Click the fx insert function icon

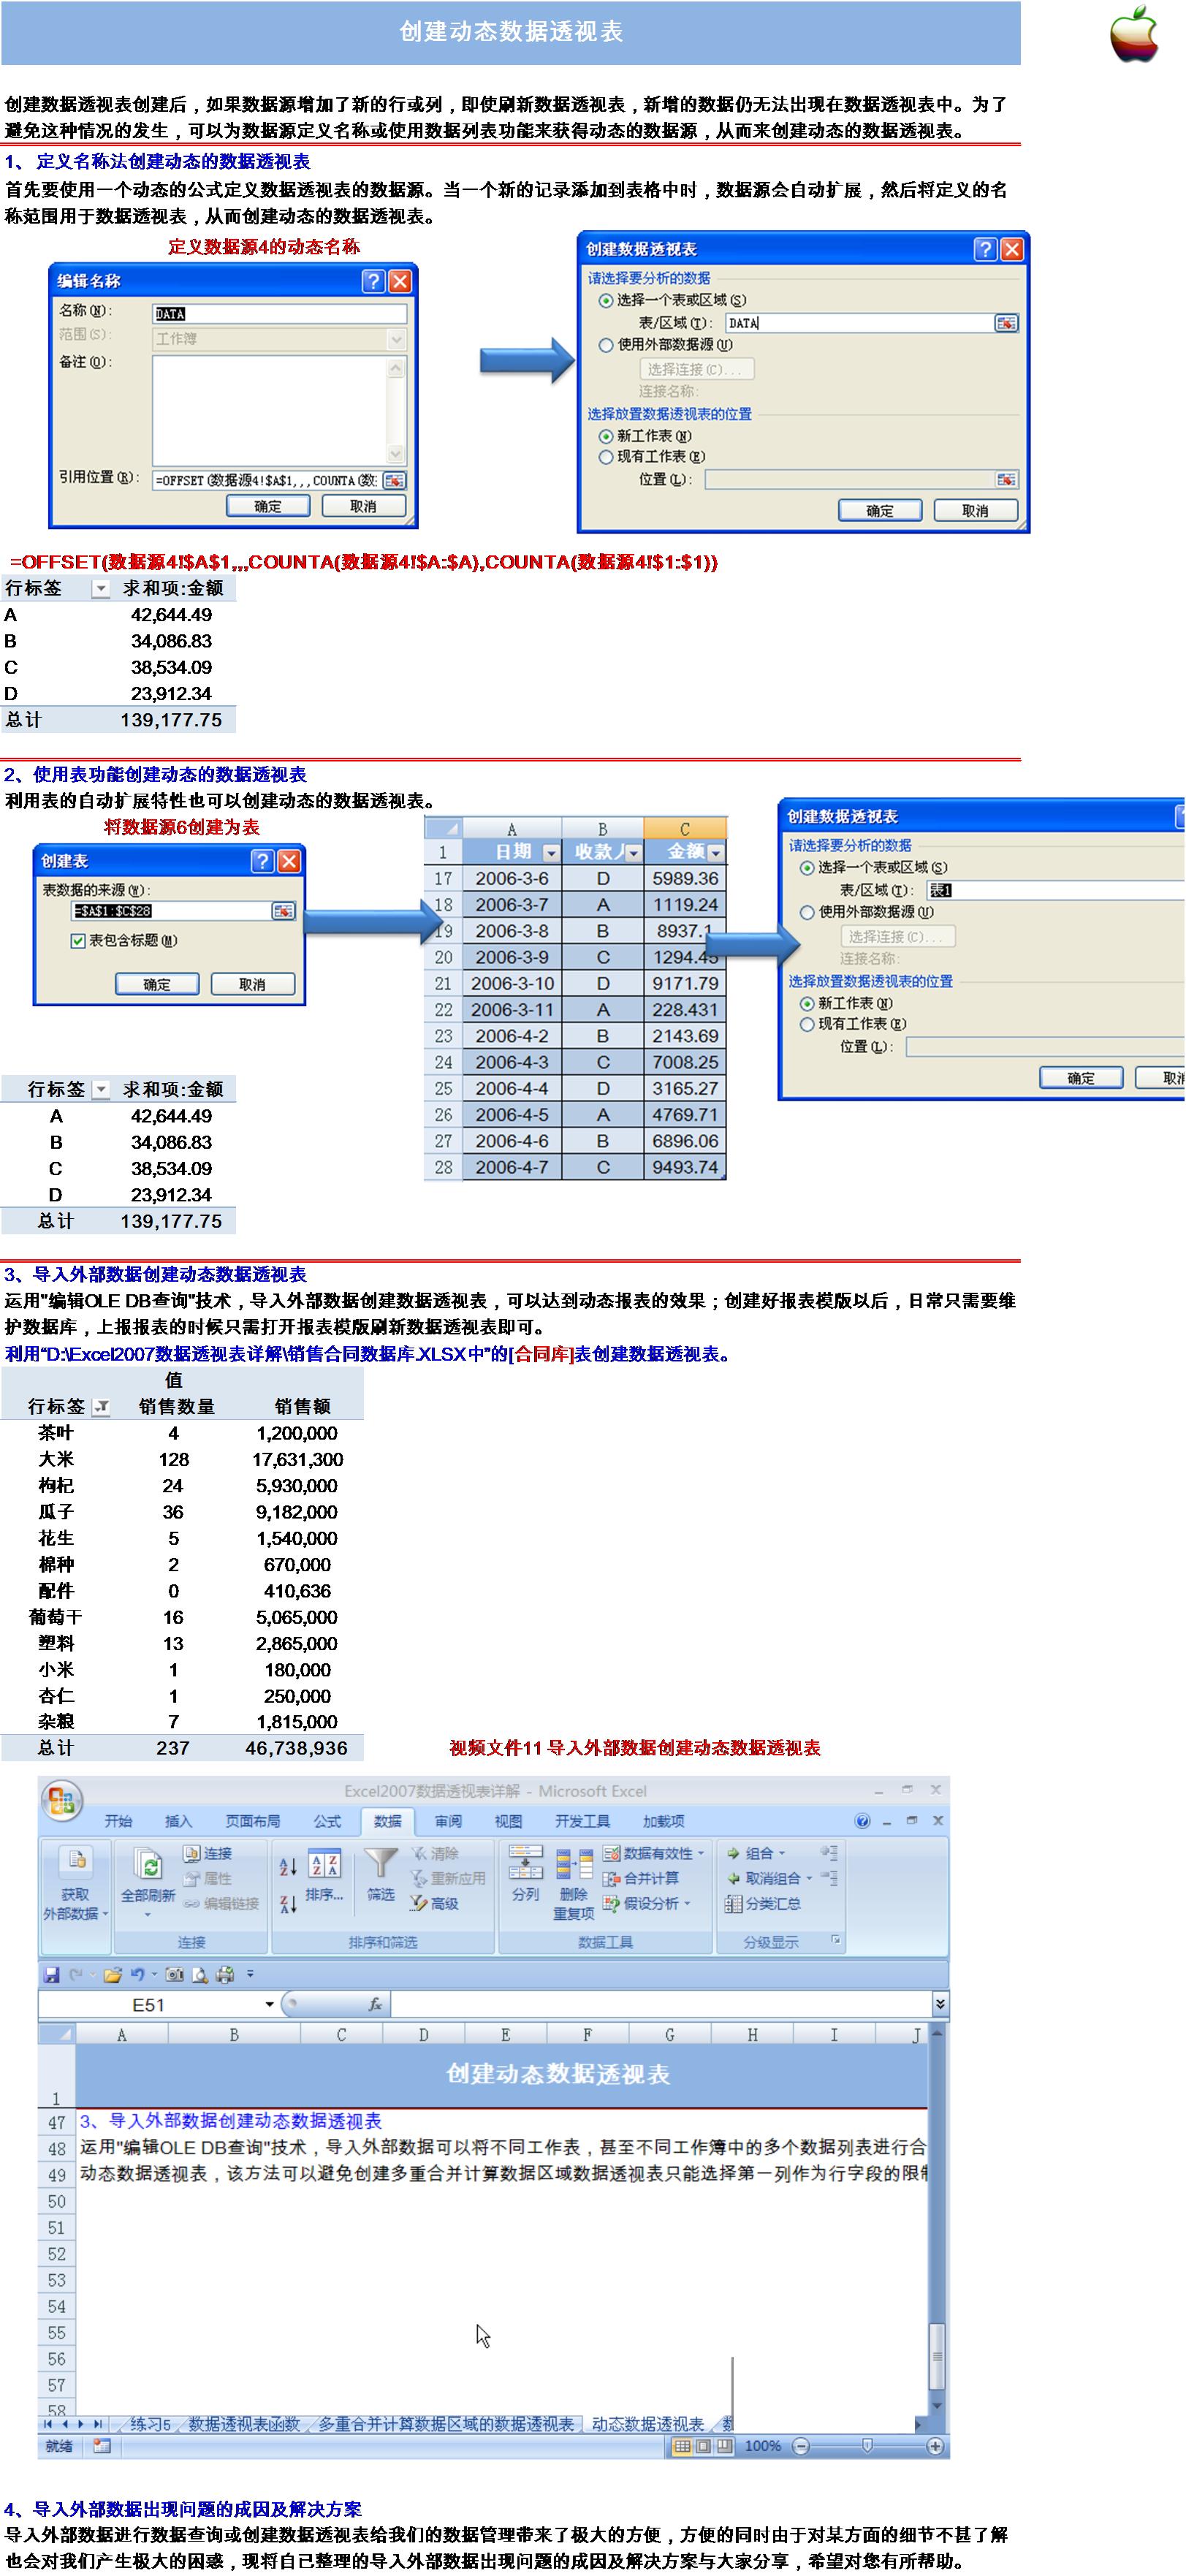[x=375, y=2004]
